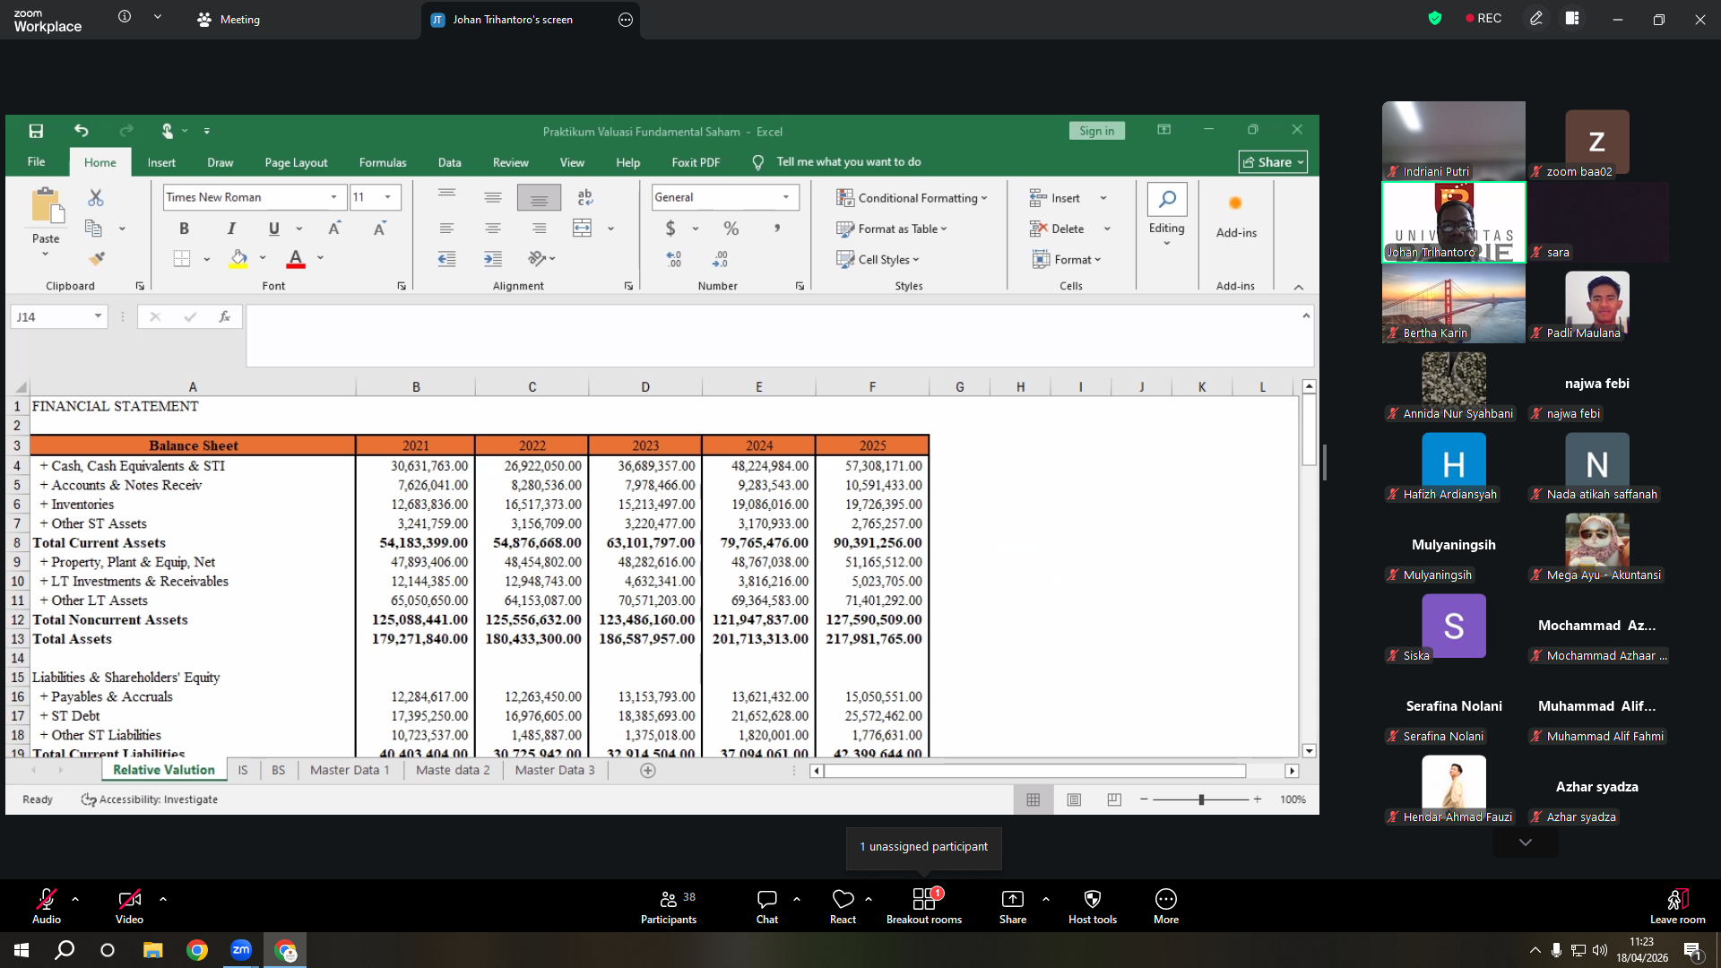Screen dimensions: 1721x968
Task: Open the Name Box dropdown arrow
Action: 98,316
